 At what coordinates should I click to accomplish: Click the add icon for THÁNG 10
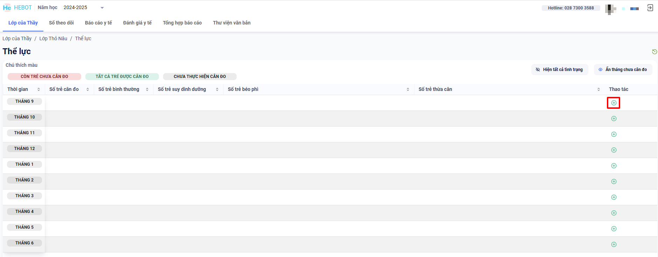coord(614,119)
